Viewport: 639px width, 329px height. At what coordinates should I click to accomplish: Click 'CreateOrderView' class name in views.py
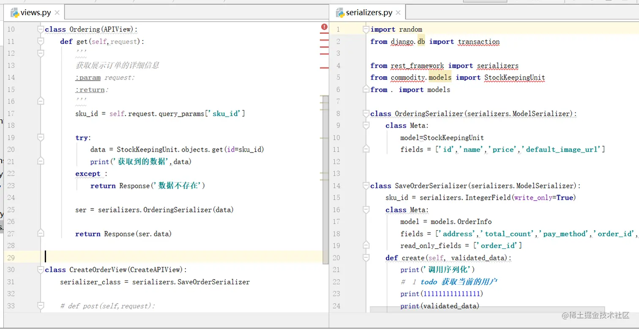point(98,270)
